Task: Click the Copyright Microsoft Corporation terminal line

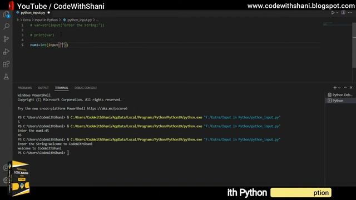Action: [70, 100]
